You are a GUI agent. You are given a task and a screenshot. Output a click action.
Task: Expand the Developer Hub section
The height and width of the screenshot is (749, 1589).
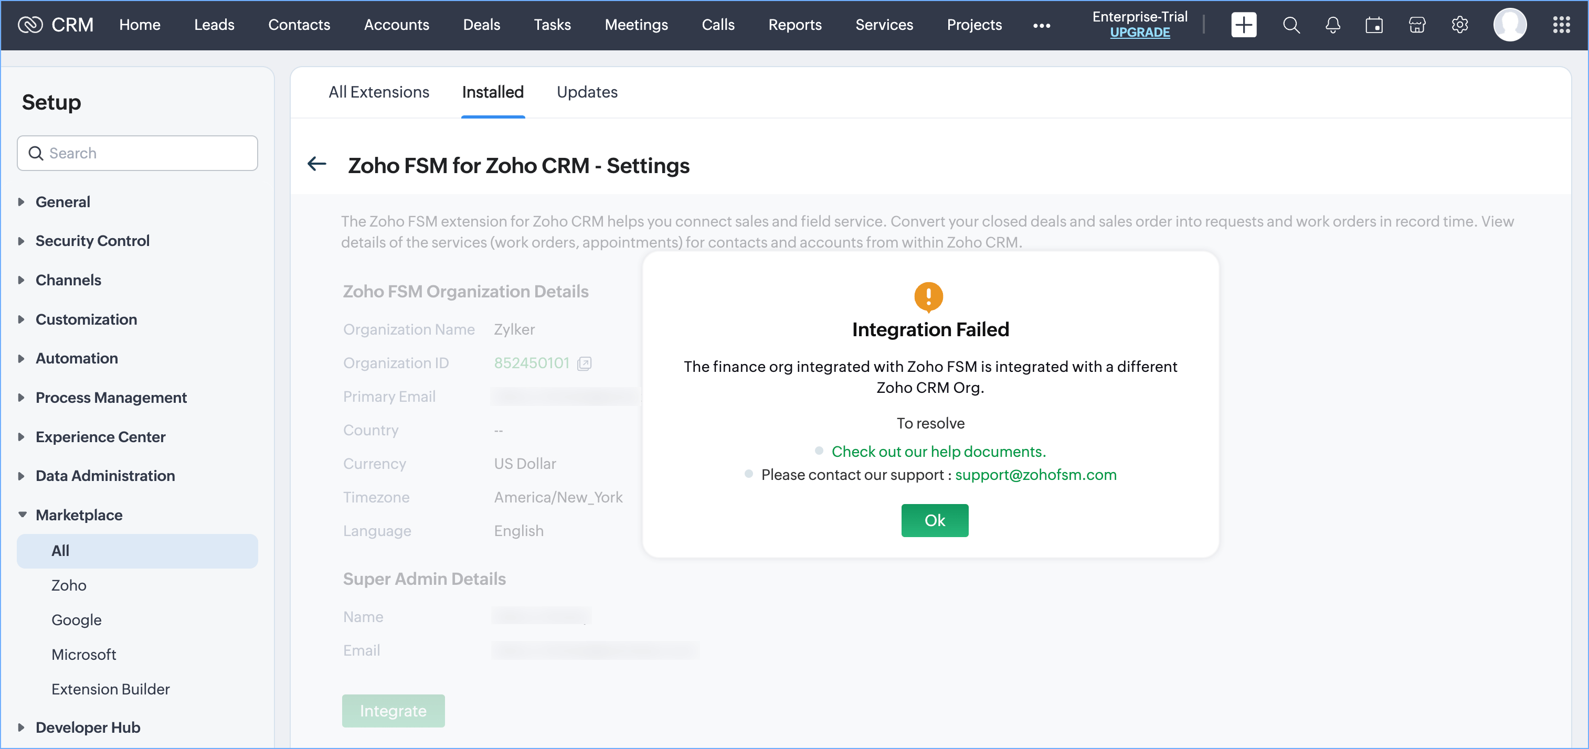pos(88,727)
